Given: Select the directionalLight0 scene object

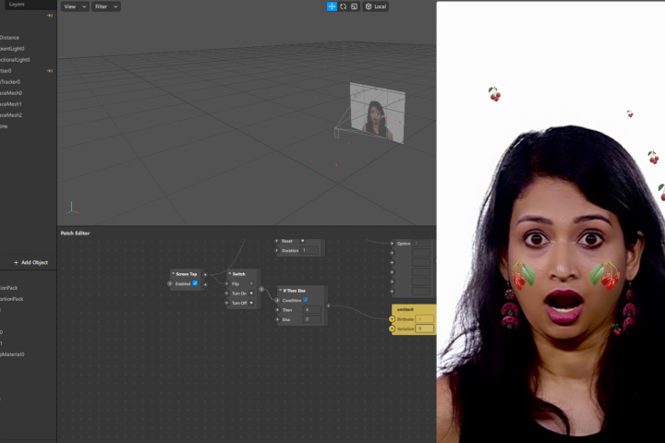Looking at the screenshot, I should click(15, 60).
